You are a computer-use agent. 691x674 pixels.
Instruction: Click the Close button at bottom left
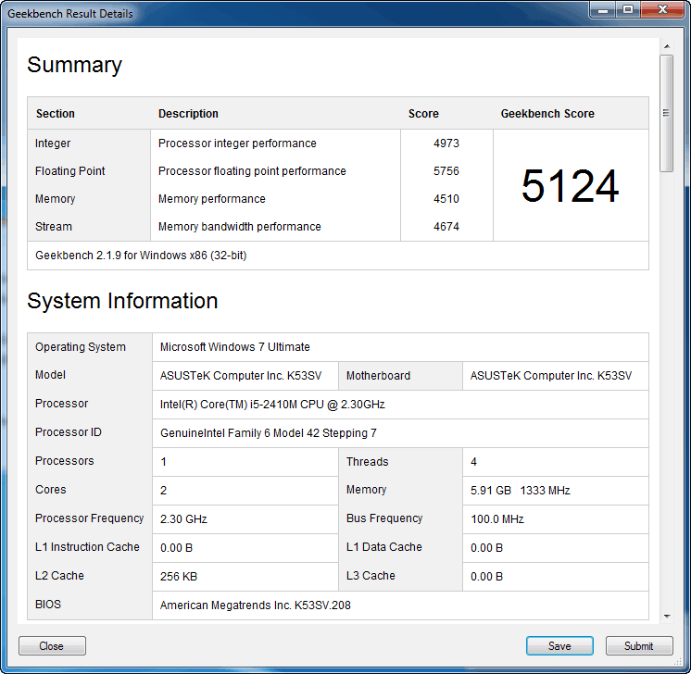pyautogui.click(x=52, y=646)
